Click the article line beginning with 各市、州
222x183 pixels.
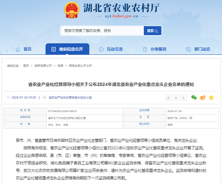click(x=107, y=140)
